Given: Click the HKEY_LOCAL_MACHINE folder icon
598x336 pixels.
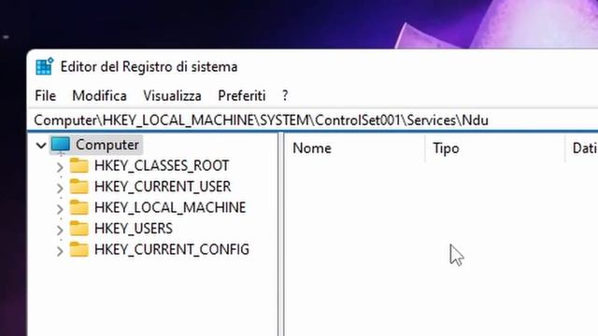Looking at the screenshot, I should point(78,207).
